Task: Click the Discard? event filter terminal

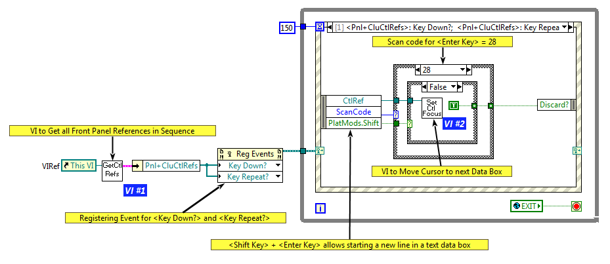Action: pos(554,105)
